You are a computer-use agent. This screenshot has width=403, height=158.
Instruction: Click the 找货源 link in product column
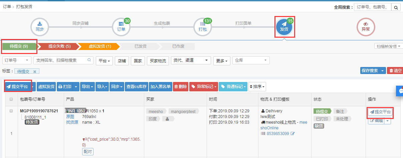click(x=72, y=122)
